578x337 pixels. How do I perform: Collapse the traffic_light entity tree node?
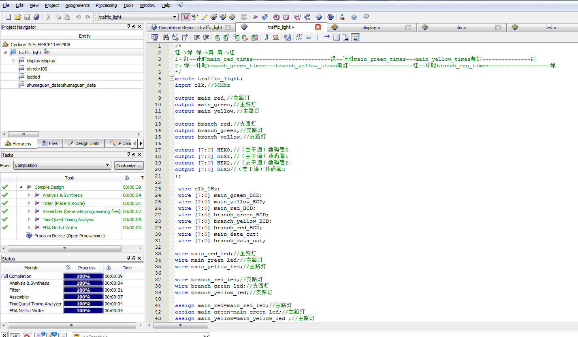(5, 53)
